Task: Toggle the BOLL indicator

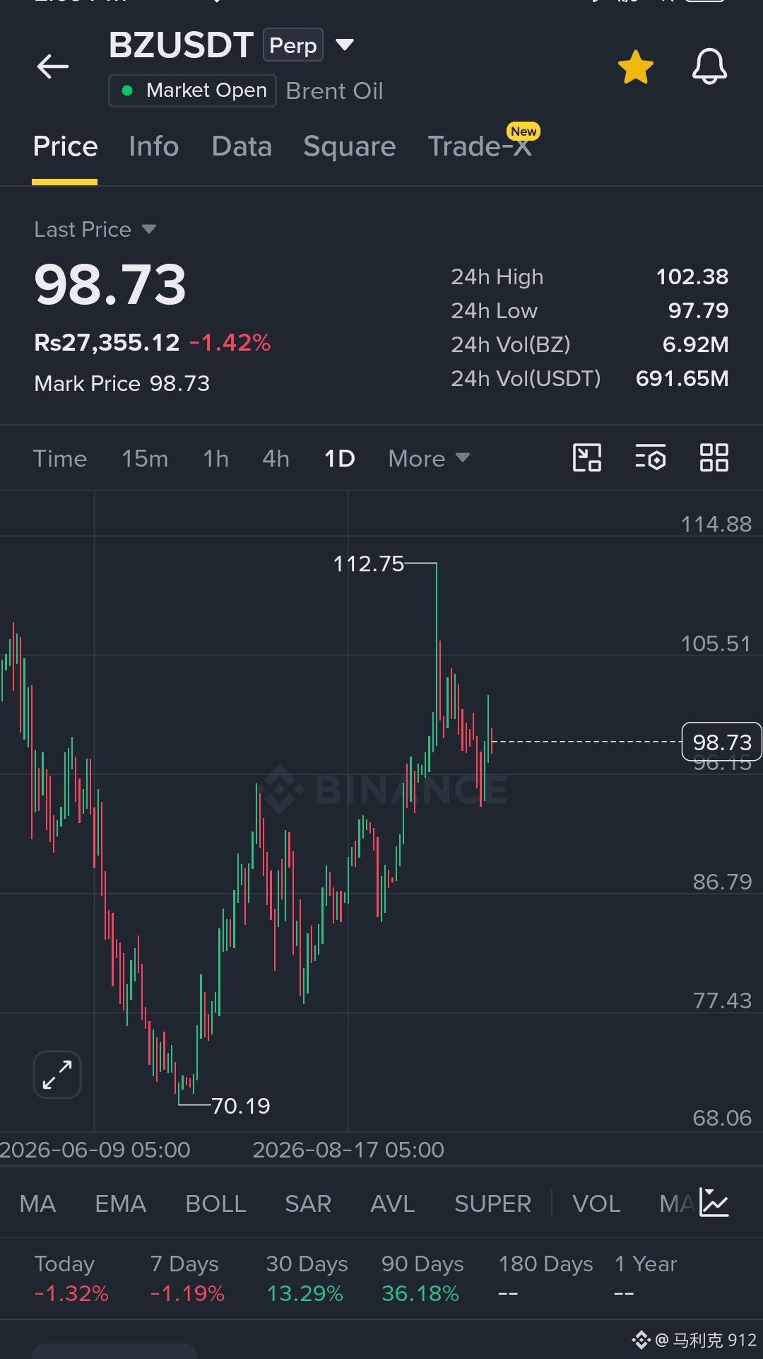Action: tap(215, 1203)
